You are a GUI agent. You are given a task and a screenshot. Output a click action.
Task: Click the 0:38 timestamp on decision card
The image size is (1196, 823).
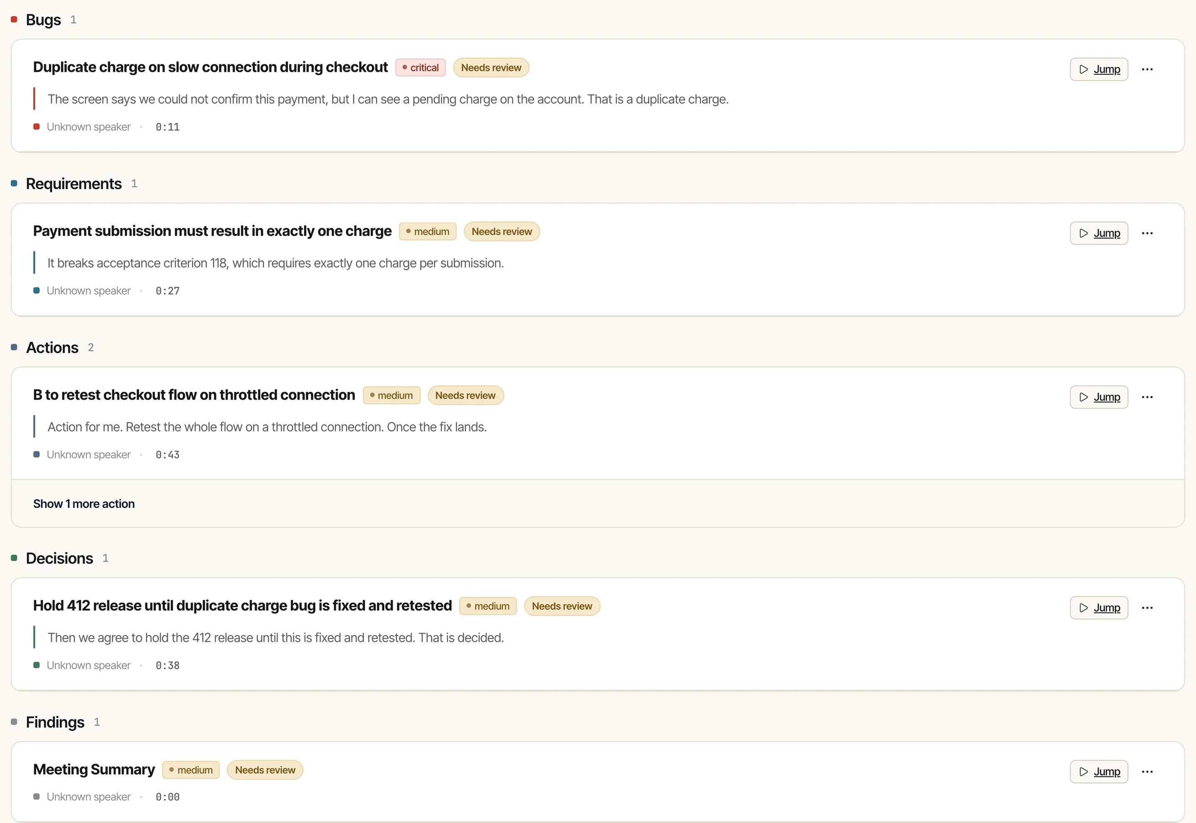[168, 665]
